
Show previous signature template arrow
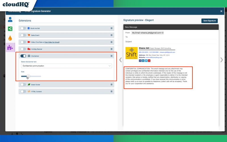pos(120,60)
